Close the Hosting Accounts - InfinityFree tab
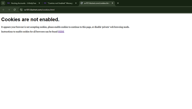This screenshot has width=192, height=109. [x=39, y=3]
